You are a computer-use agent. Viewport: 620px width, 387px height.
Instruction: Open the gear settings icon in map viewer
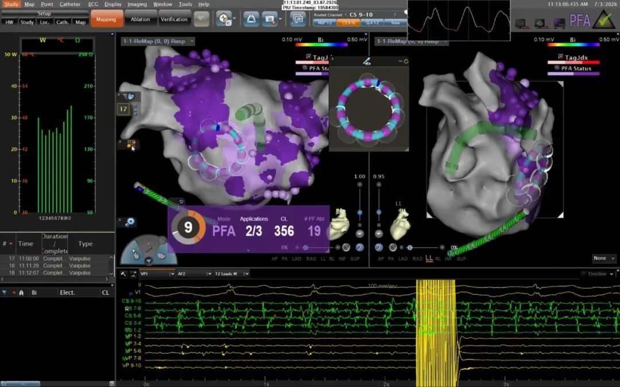click(x=130, y=222)
